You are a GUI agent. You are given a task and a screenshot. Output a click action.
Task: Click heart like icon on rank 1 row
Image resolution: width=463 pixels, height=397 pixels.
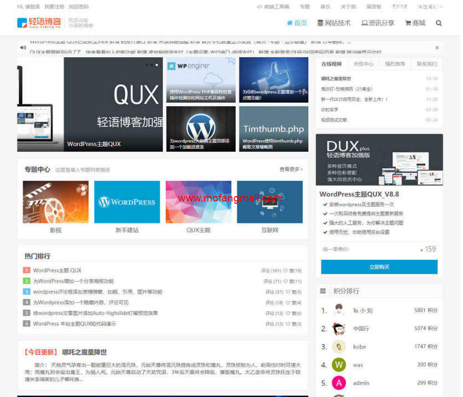[285, 271]
